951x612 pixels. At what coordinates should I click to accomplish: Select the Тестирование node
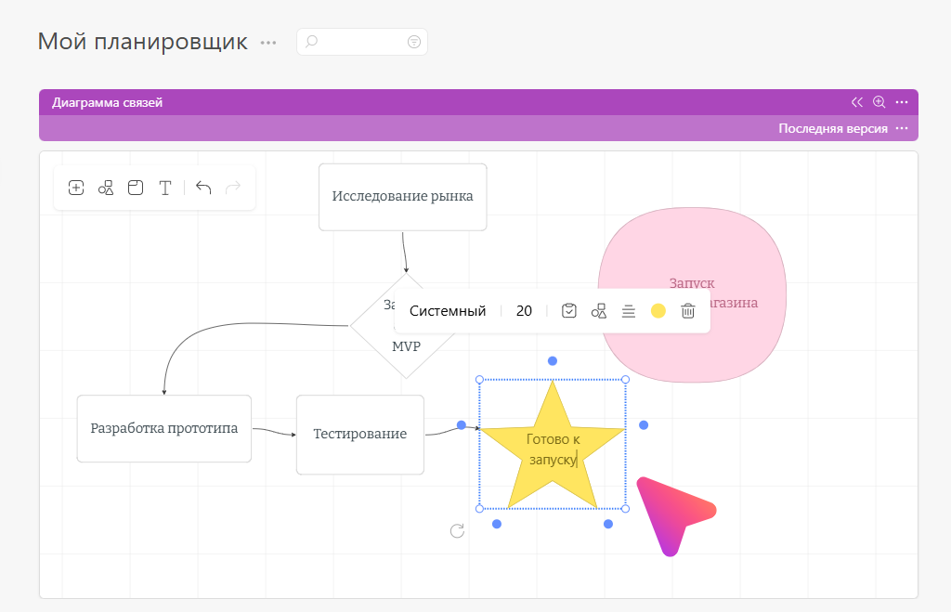(x=360, y=435)
